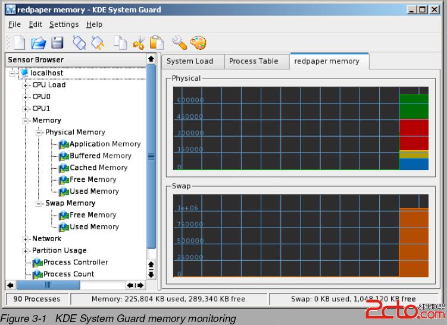Save worksheet using the floppy disk icon

tap(57, 43)
